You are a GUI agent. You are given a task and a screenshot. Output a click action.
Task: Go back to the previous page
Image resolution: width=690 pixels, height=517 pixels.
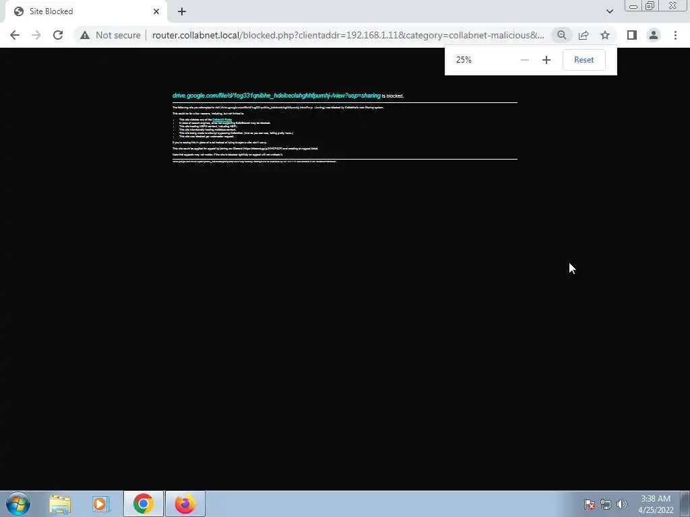point(15,35)
